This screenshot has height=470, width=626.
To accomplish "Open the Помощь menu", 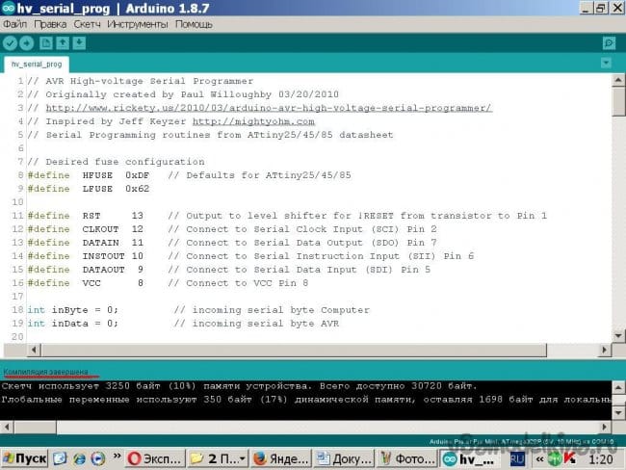I will coord(194,23).
